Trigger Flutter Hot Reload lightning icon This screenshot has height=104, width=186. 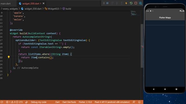[126, 3]
